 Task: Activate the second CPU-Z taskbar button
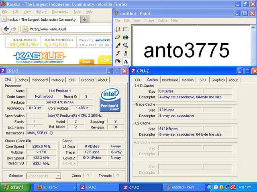(x=141, y=187)
